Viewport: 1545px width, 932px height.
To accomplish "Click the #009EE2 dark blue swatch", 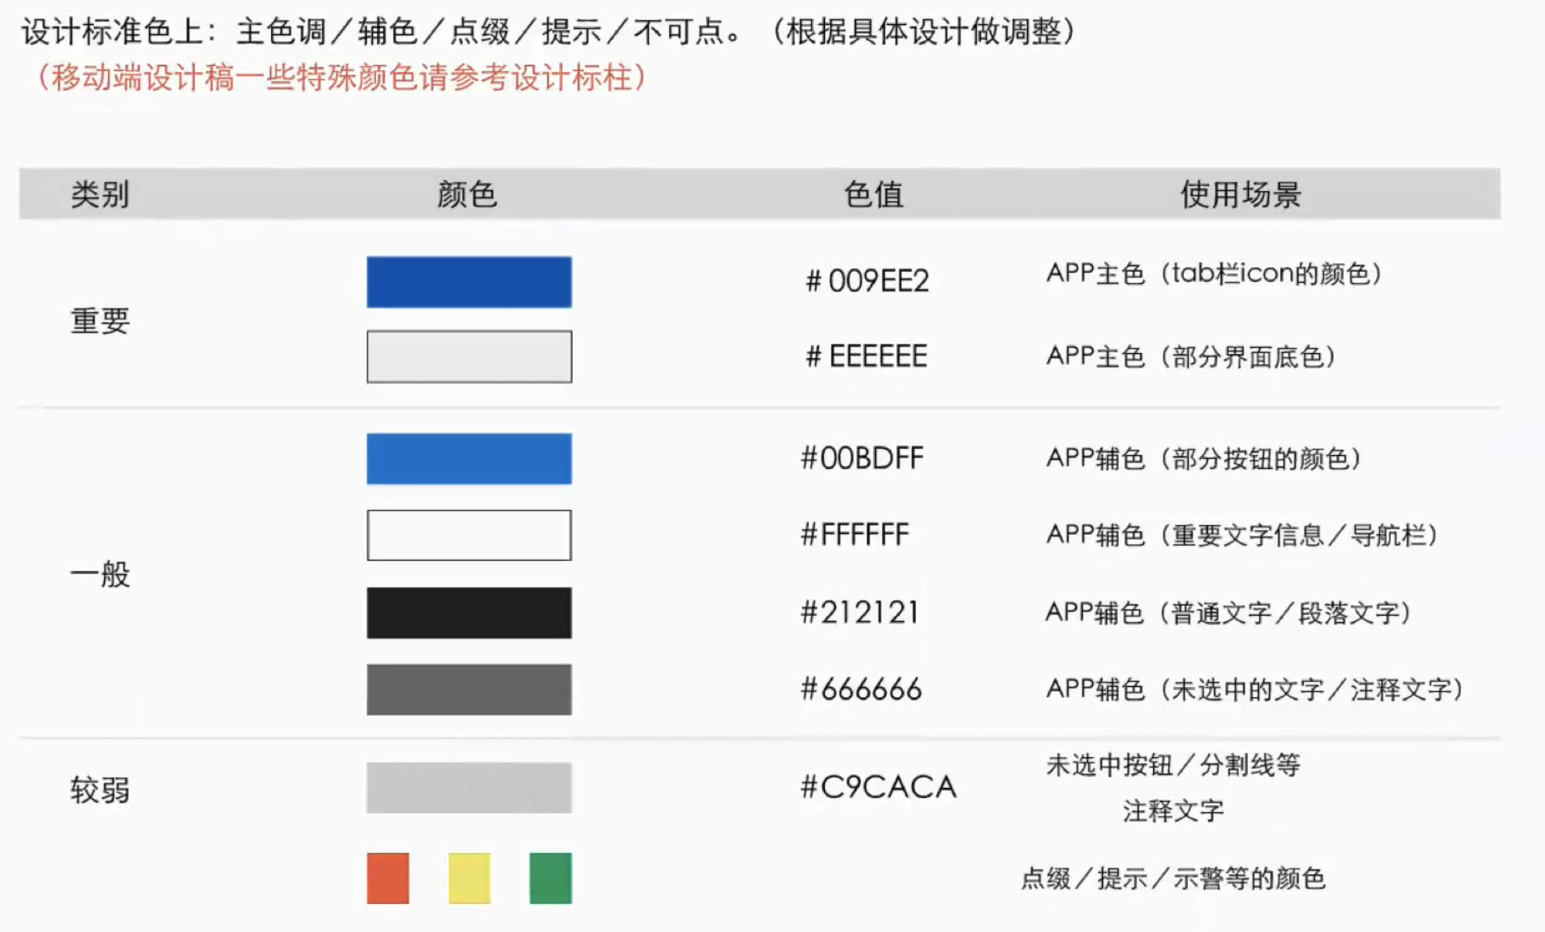I will point(469,282).
